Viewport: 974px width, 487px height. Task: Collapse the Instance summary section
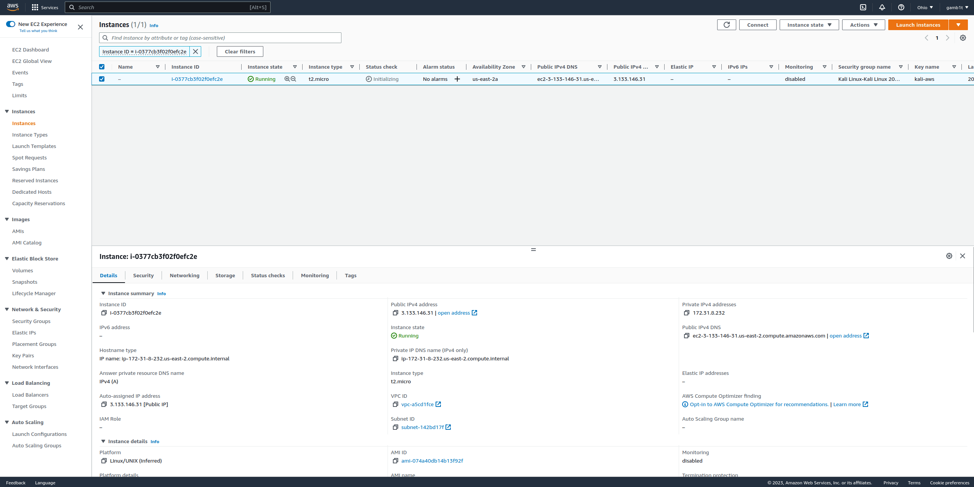(103, 293)
